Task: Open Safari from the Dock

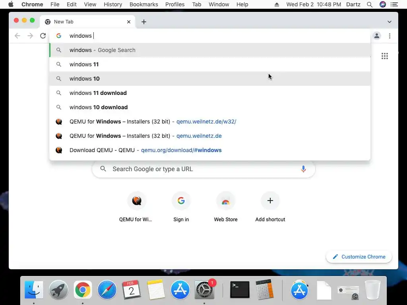Action: (107, 290)
